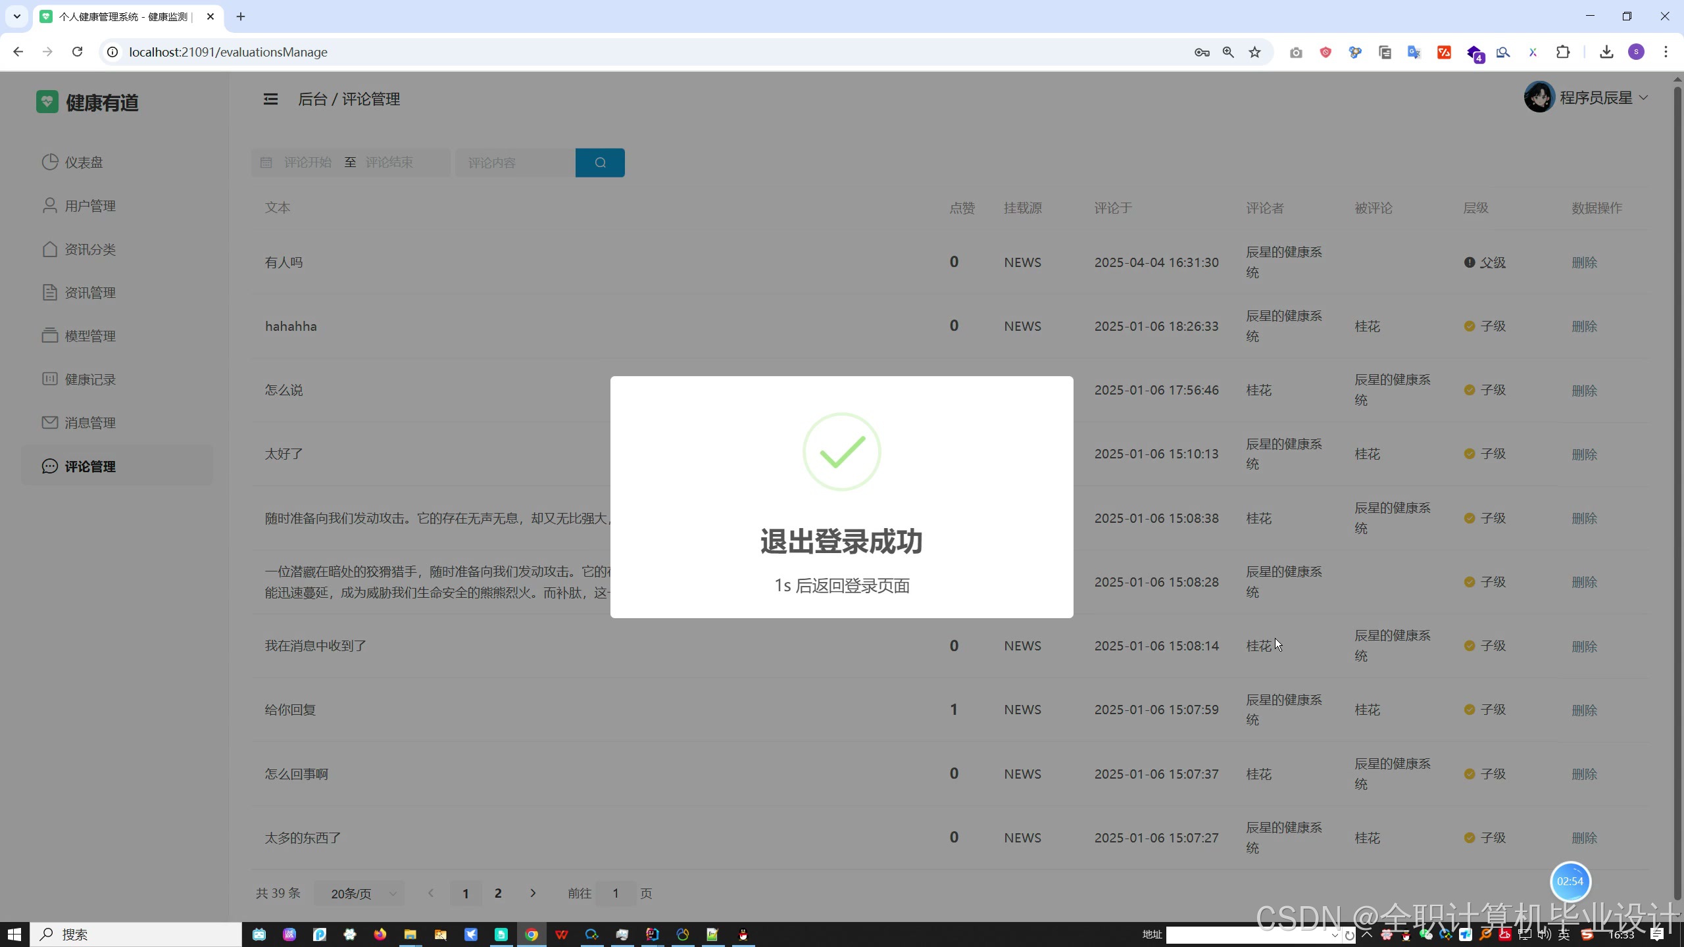Open 用户管理 in the sidebar
Screen dimensions: 1684x947
coord(90,206)
